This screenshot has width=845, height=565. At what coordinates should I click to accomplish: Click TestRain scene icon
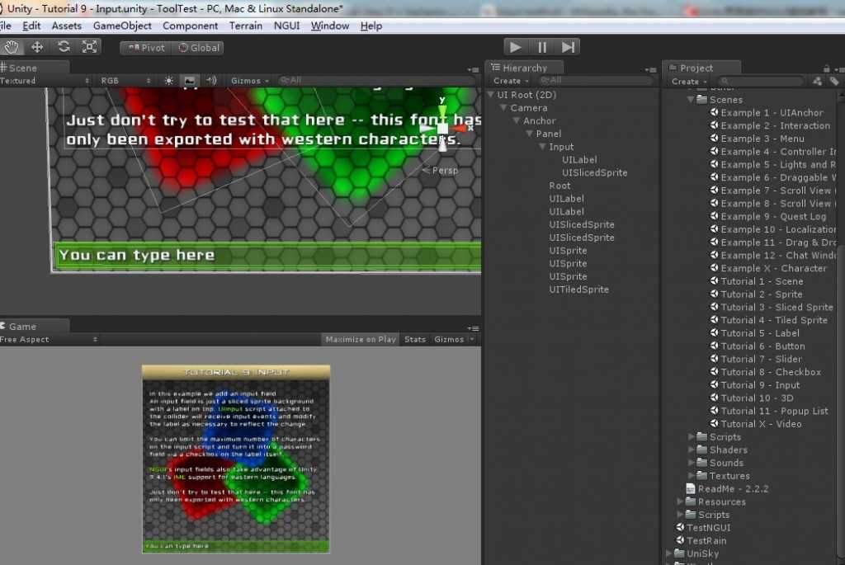[680, 540]
